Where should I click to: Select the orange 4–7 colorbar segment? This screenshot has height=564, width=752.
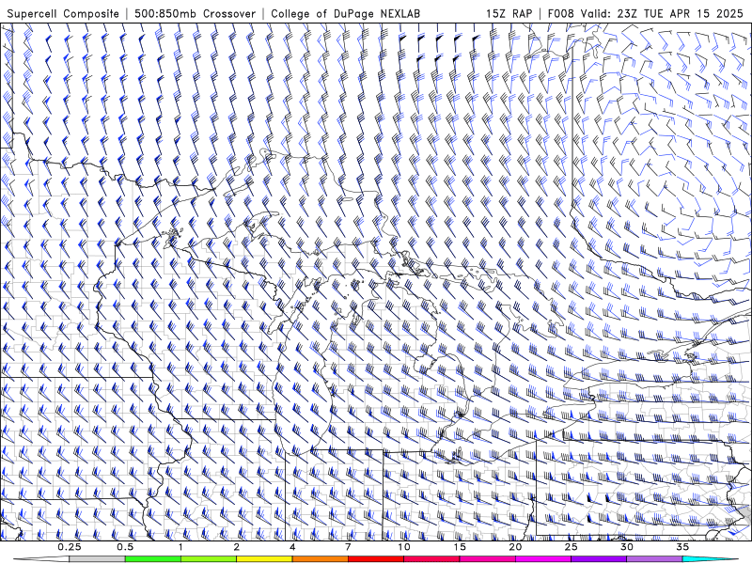click(320, 559)
